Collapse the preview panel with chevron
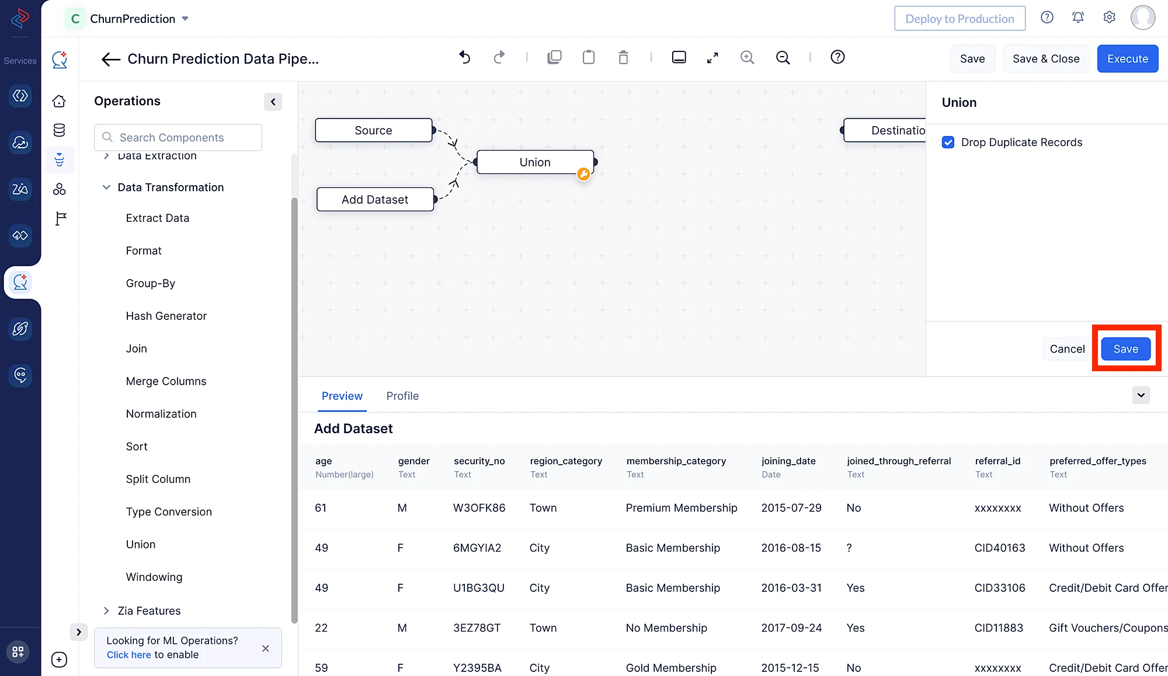The image size is (1168, 676). [1141, 395]
